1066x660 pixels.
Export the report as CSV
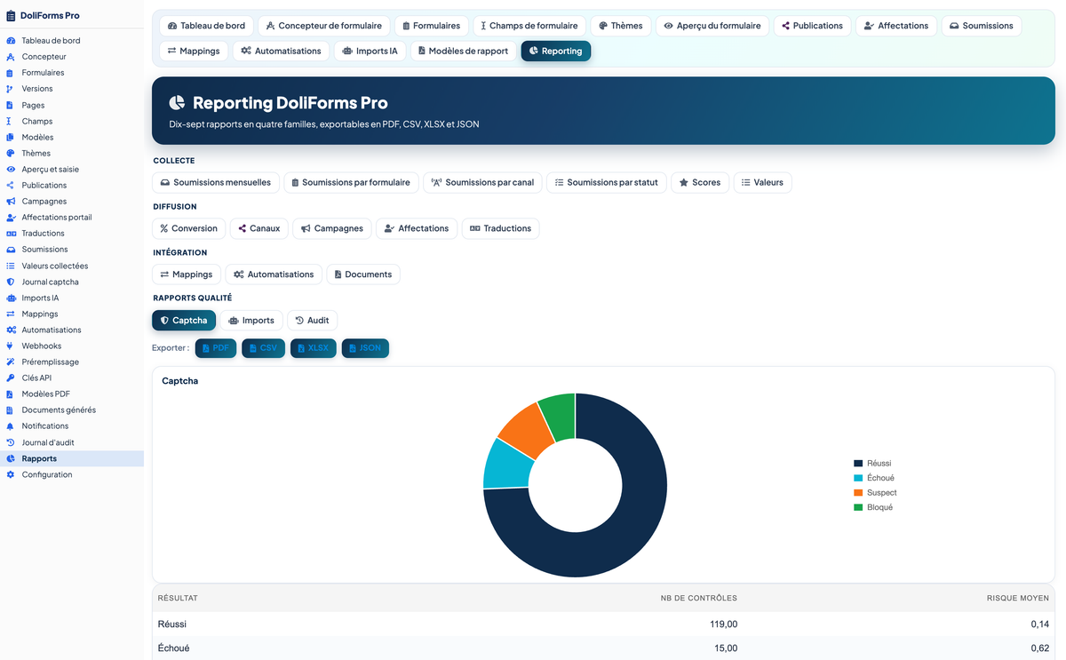(263, 348)
